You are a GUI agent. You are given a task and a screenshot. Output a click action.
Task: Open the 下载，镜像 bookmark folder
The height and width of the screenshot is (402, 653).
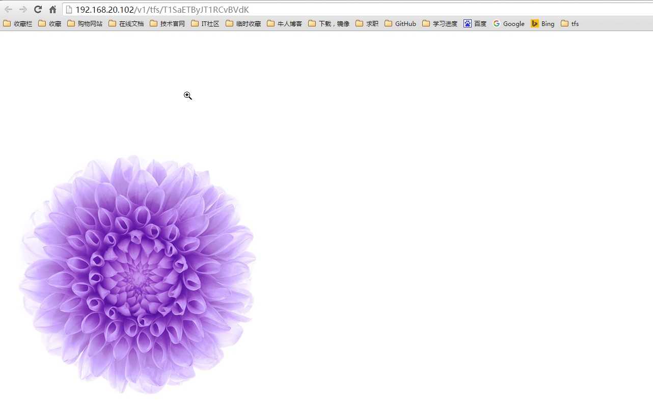click(329, 23)
